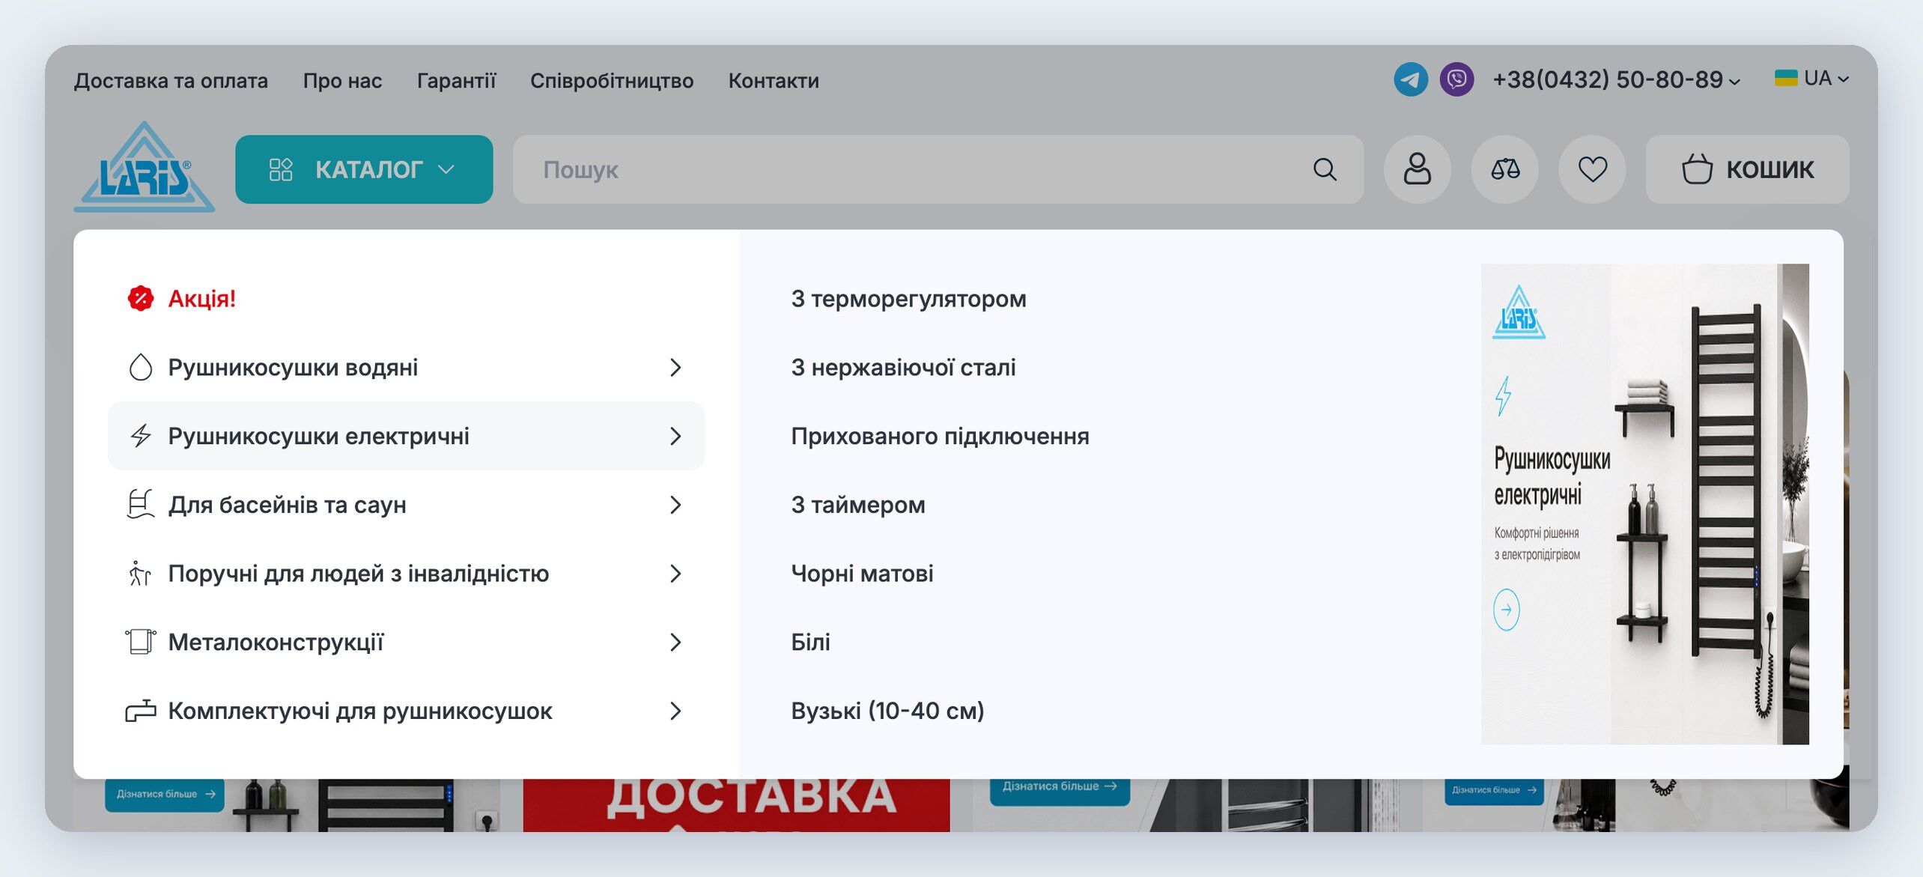This screenshot has width=1923, height=877.
Task: Toggle the КАТАЛОГ catalog button
Action: [364, 169]
